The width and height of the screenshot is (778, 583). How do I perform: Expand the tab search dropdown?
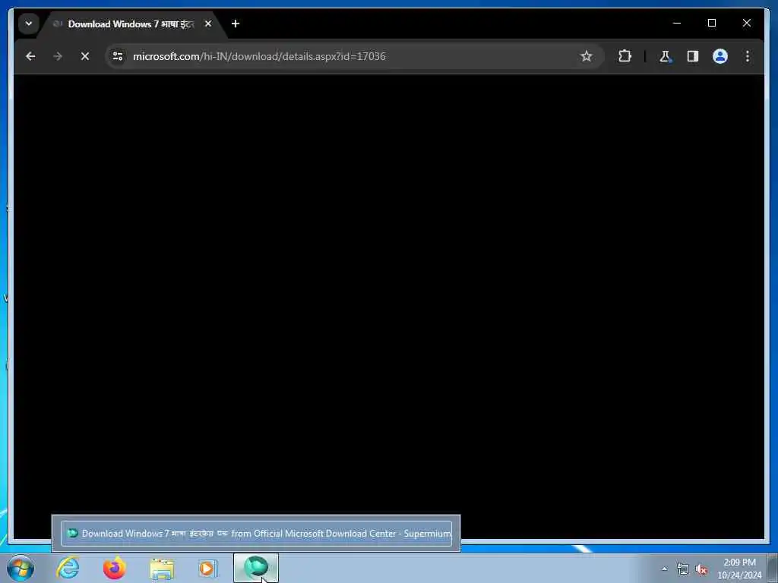pos(29,24)
